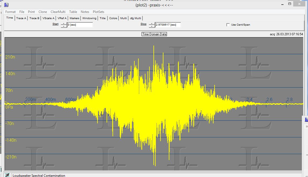
Task: Click the 200m time axis label
Action: tap(31, 100)
